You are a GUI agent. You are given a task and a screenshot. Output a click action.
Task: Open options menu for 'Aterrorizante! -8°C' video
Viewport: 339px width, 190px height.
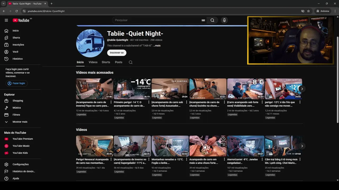pyautogui.click(x=262, y=159)
